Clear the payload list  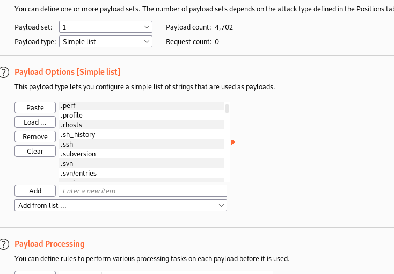[35, 151]
